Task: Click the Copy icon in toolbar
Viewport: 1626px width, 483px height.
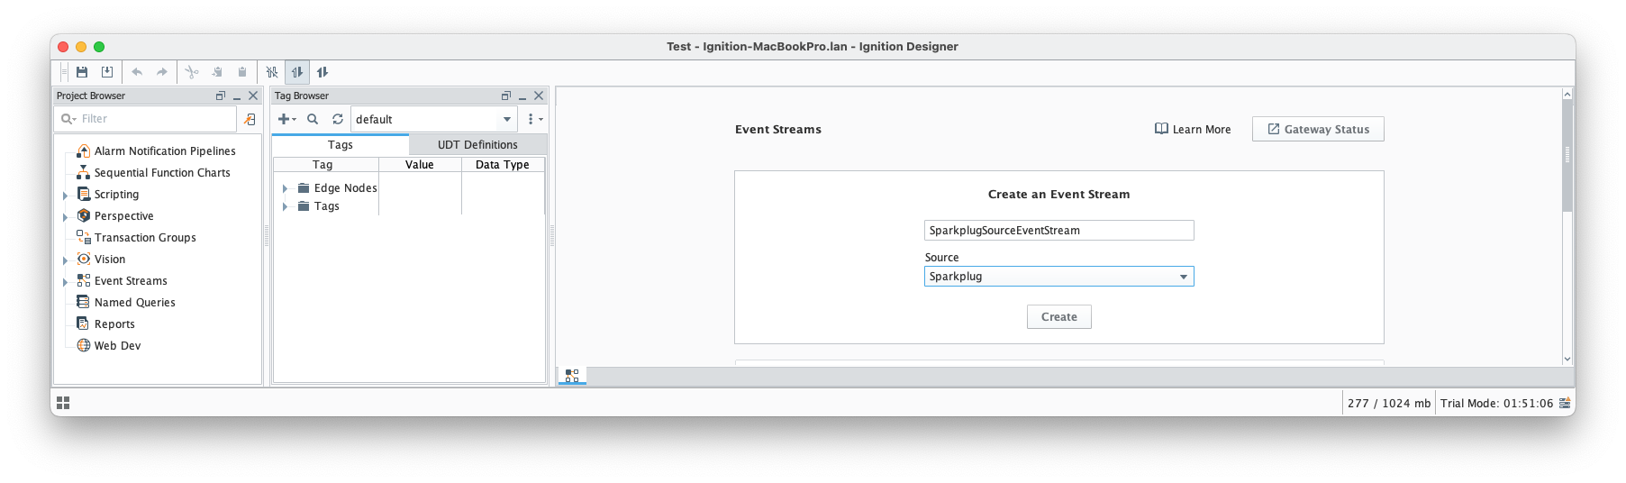Action: point(217,72)
